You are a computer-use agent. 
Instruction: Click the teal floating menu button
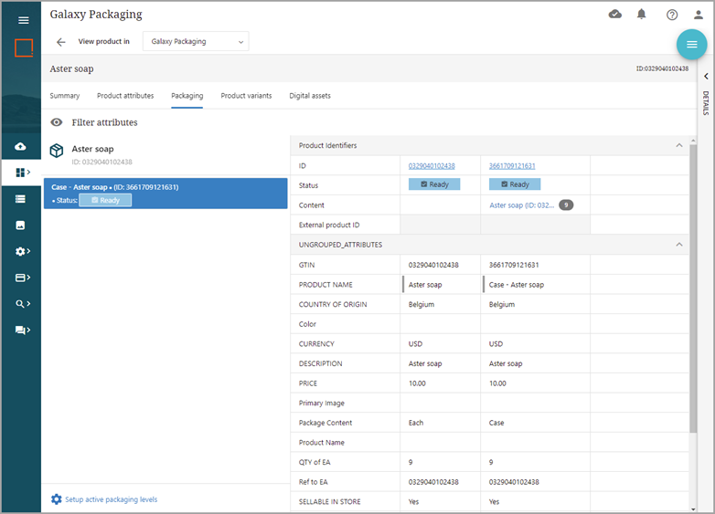691,45
